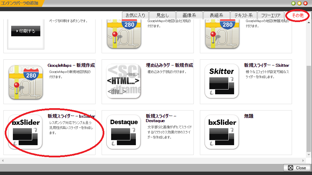Click the green window control button
This screenshot has width=312, height=175.
pyautogui.click(x=293, y=3)
